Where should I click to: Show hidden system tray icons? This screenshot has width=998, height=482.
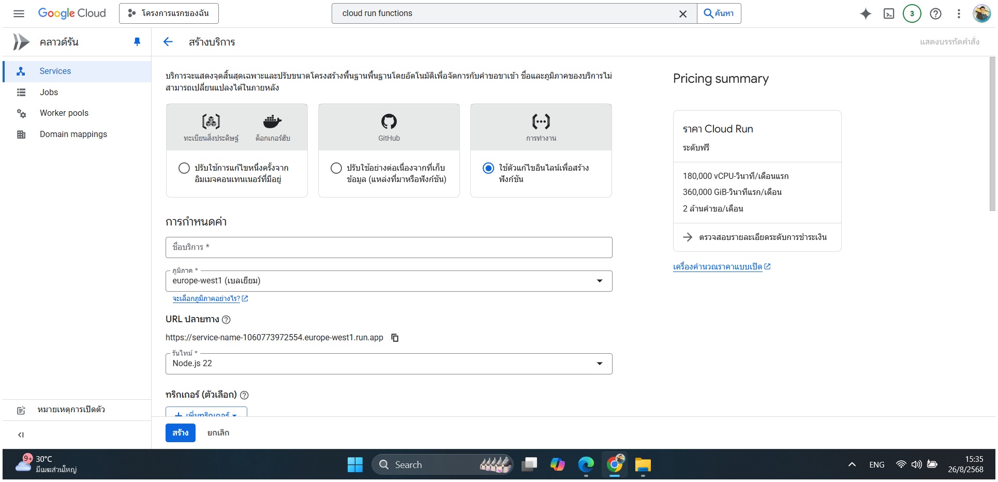coord(852,464)
